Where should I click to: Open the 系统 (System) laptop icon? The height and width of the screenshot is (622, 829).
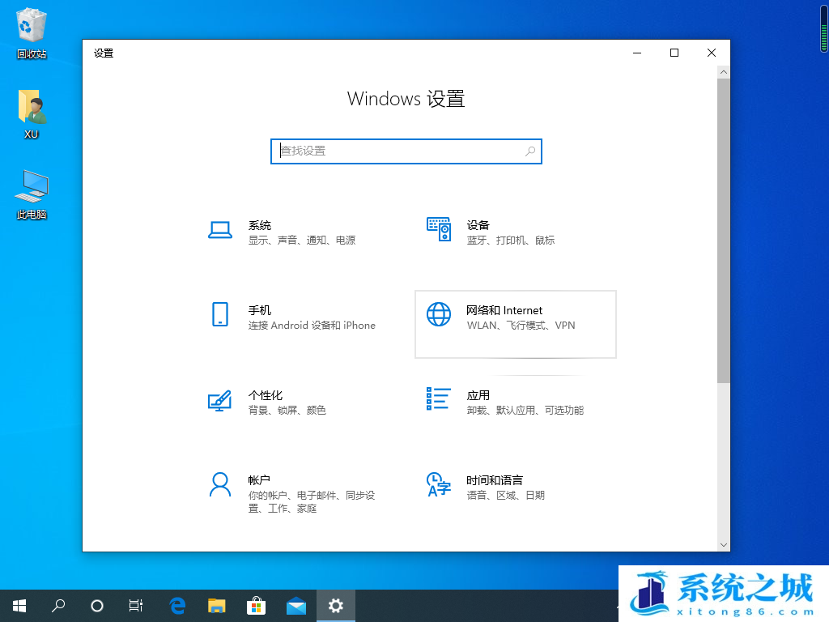click(x=220, y=230)
